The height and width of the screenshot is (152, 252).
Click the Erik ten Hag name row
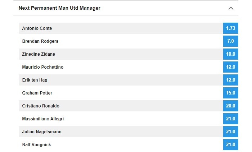121,80
